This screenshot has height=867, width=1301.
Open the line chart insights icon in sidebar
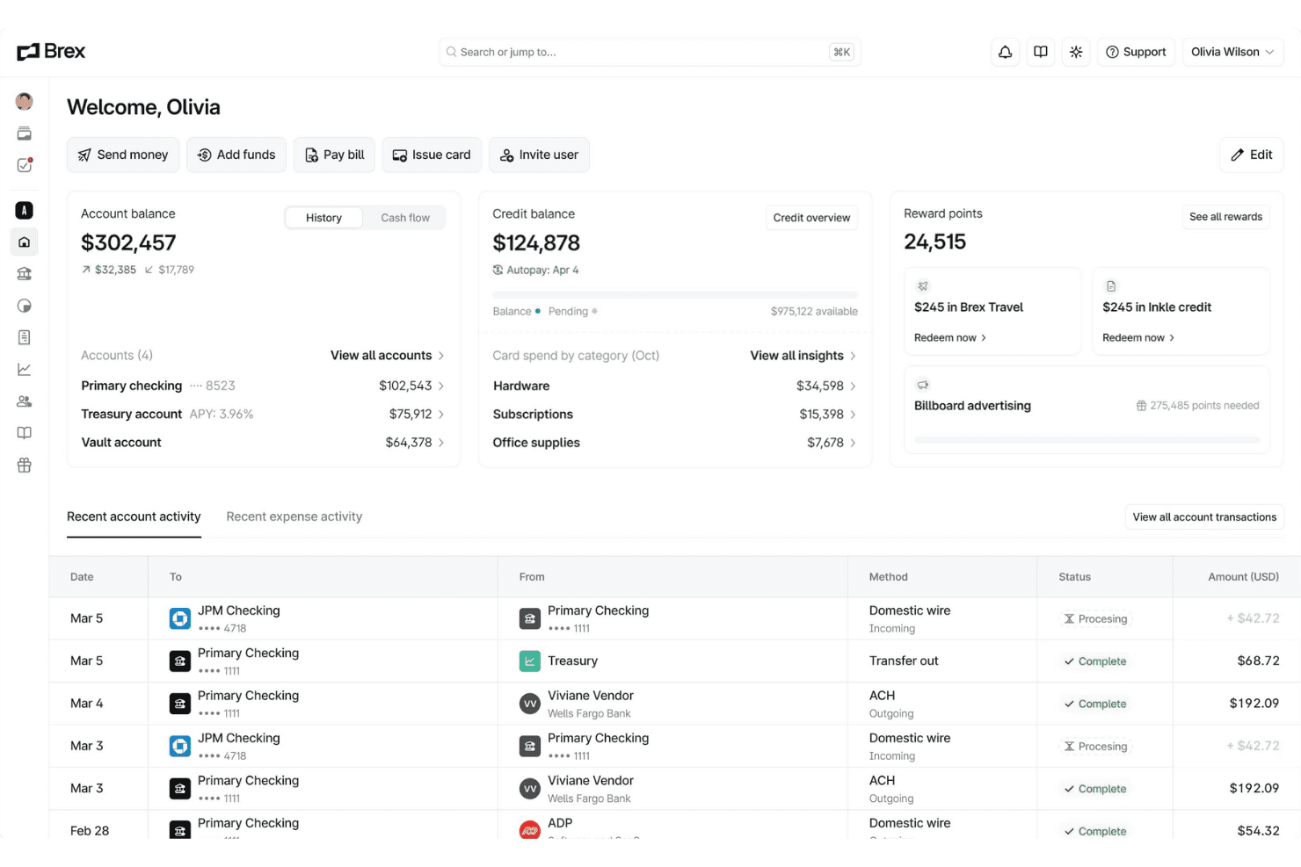click(x=25, y=370)
